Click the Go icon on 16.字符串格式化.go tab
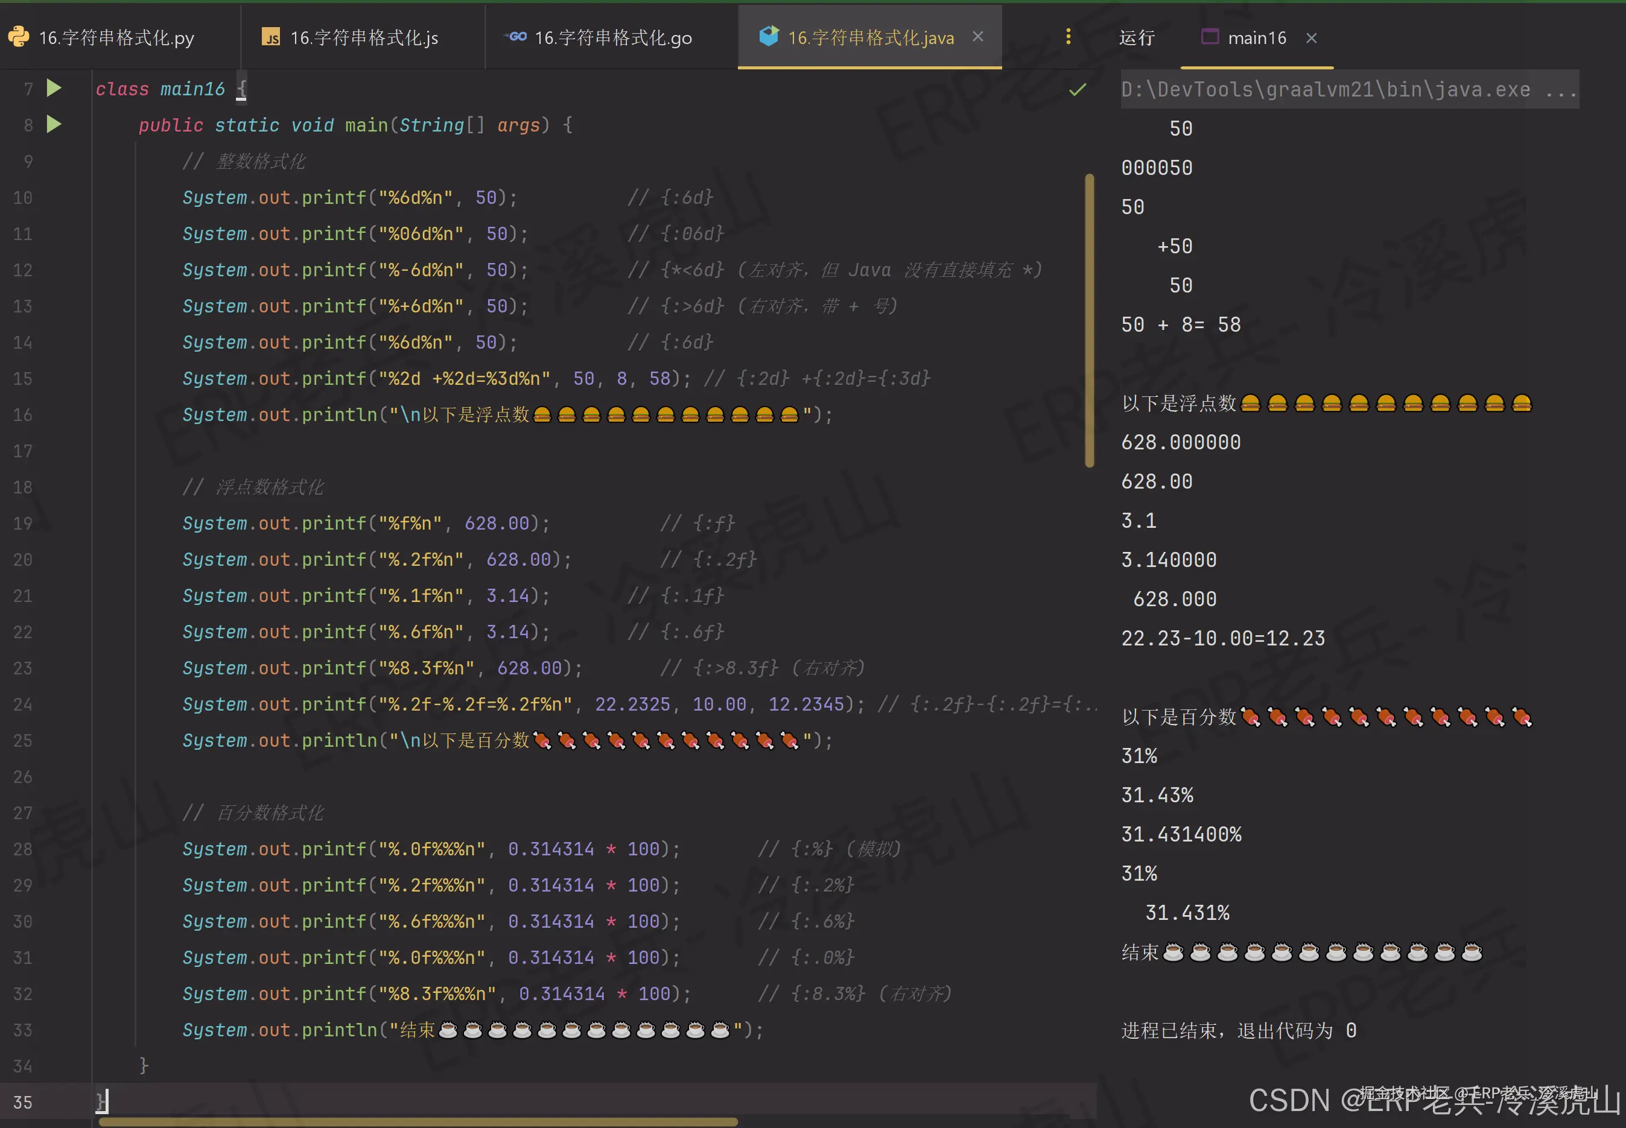Viewport: 1626px width, 1128px height. pos(516,37)
